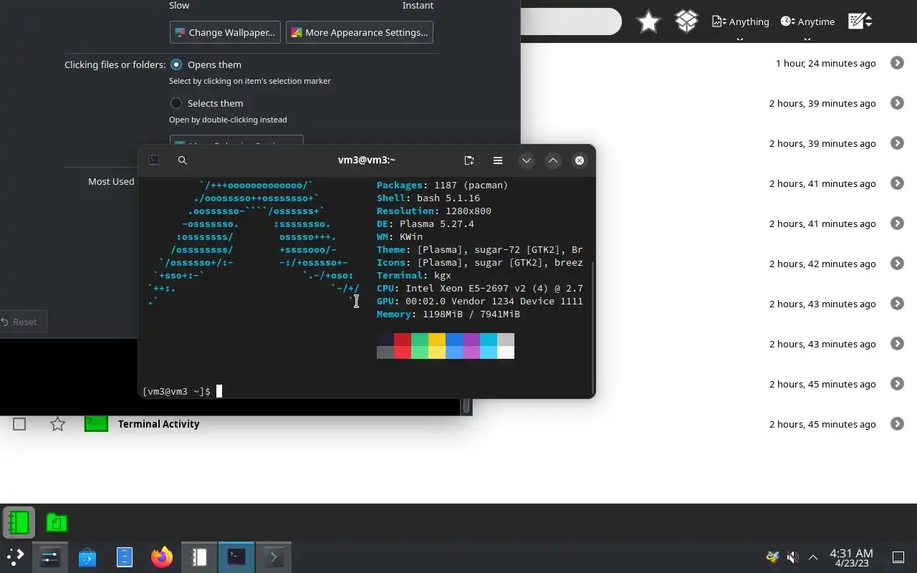Open the sort order dropdown with pencil icon
This screenshot has height=573, width=917.
coord(860,21)
